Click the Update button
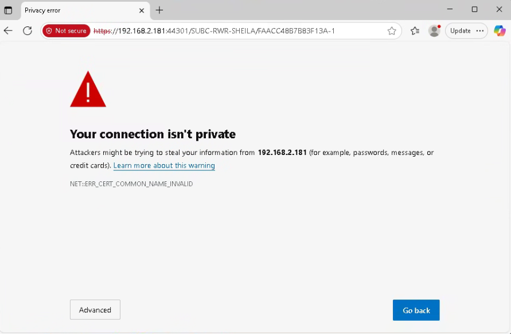The image size is (511, 334). (460, 31)
